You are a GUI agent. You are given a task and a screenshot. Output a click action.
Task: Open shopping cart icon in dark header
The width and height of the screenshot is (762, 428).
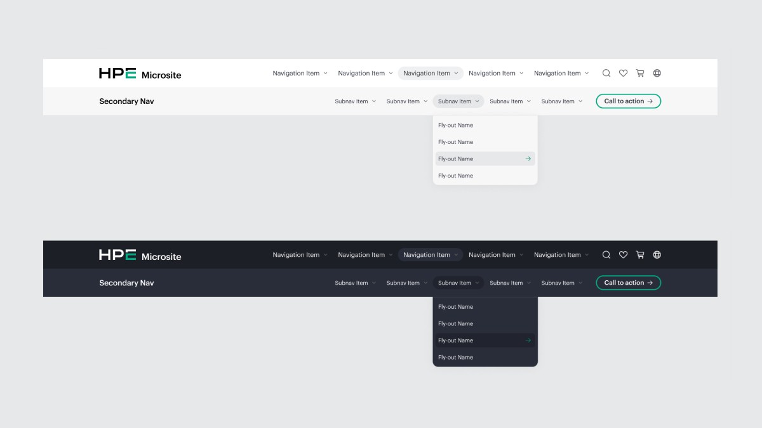(x=640, y=255)
